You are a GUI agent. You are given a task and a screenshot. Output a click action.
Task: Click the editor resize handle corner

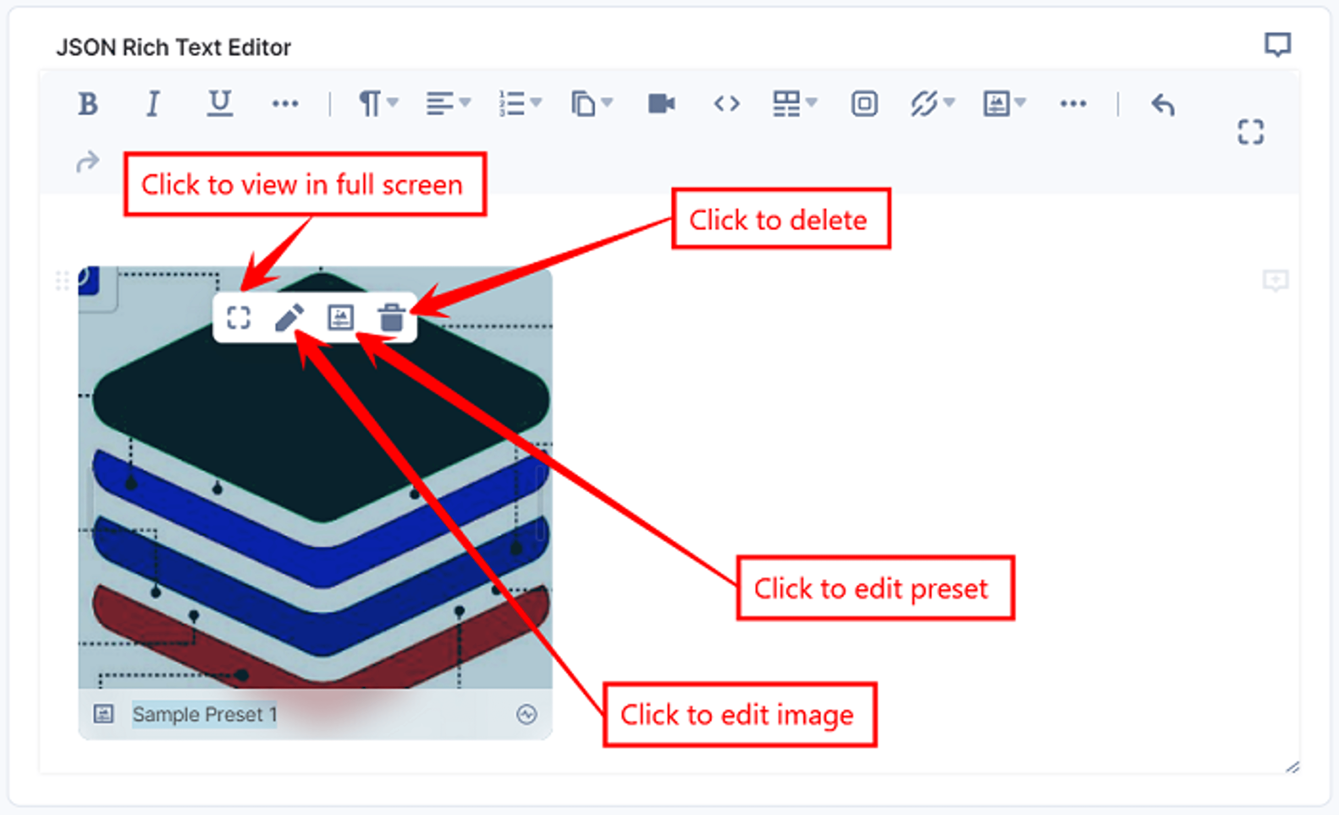[x=1293, y=767]
